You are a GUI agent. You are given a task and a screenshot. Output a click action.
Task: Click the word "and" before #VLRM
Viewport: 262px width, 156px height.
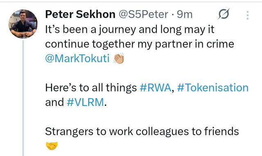click(54, 102)
